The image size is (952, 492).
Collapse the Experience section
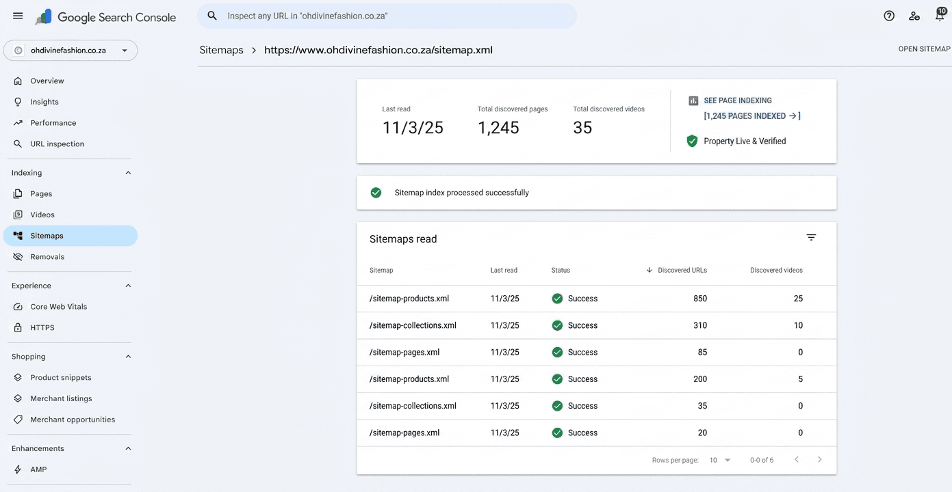[128, 286]
